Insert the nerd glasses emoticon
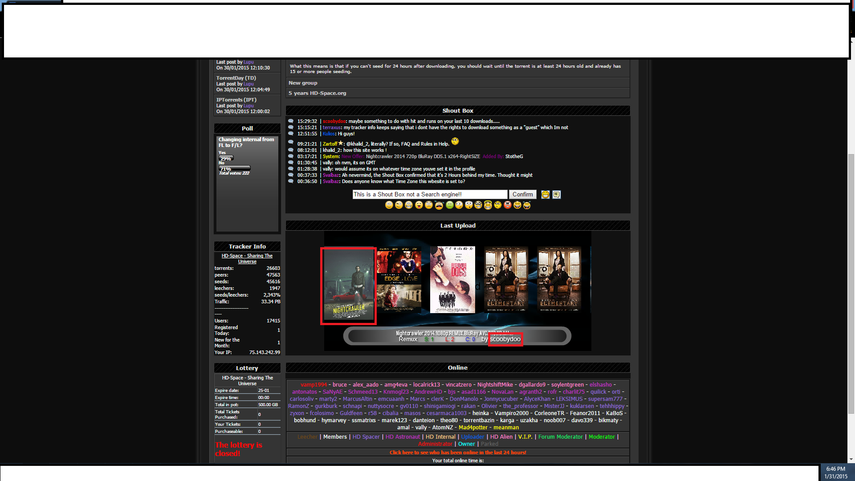 click(478, 205)
